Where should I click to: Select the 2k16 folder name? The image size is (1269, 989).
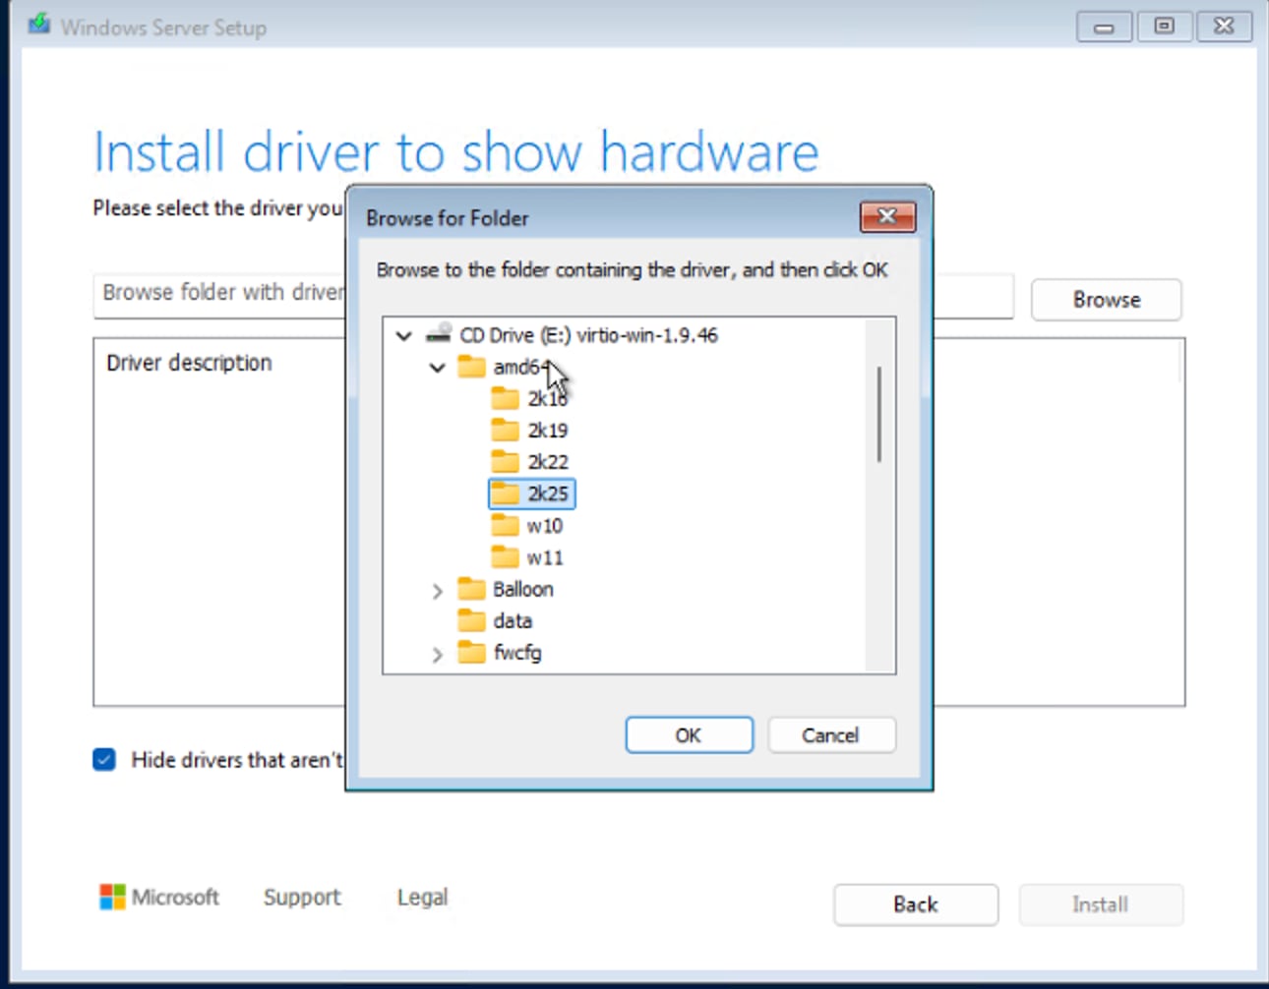coord(548,398)
